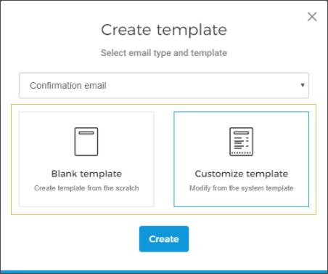Click the dotted footer of customize icon
The image size is (328, 274).
[241, 153]
